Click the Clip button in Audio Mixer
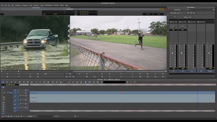 (x=190, y=17)
